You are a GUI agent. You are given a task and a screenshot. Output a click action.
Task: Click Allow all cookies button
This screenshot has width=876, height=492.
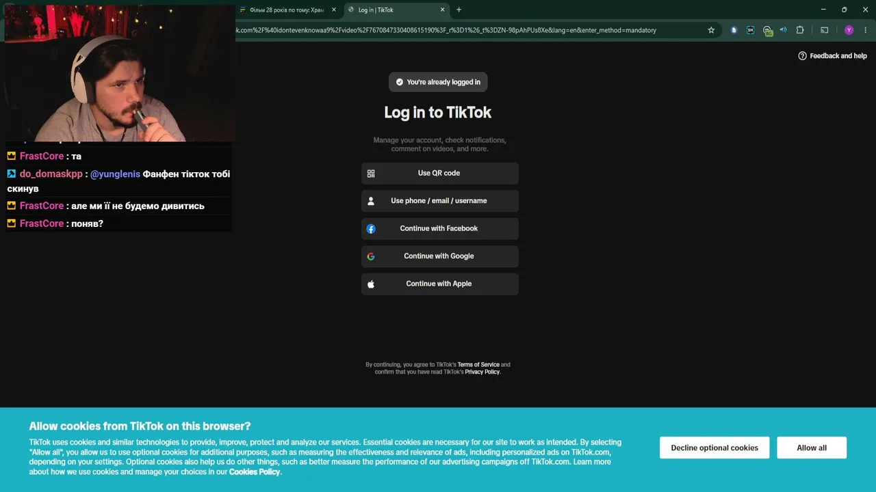point(812,448)
